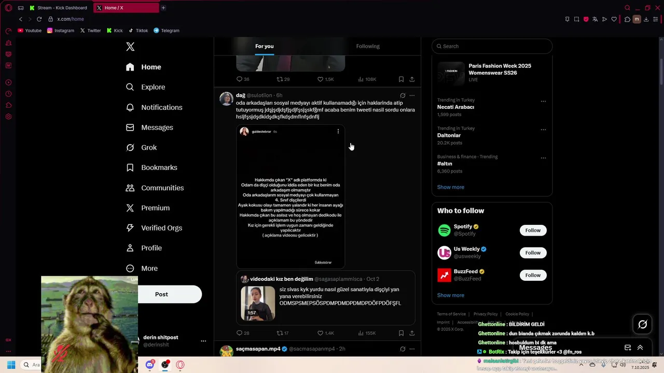Open more options on dağ's post

coord(412,95)
